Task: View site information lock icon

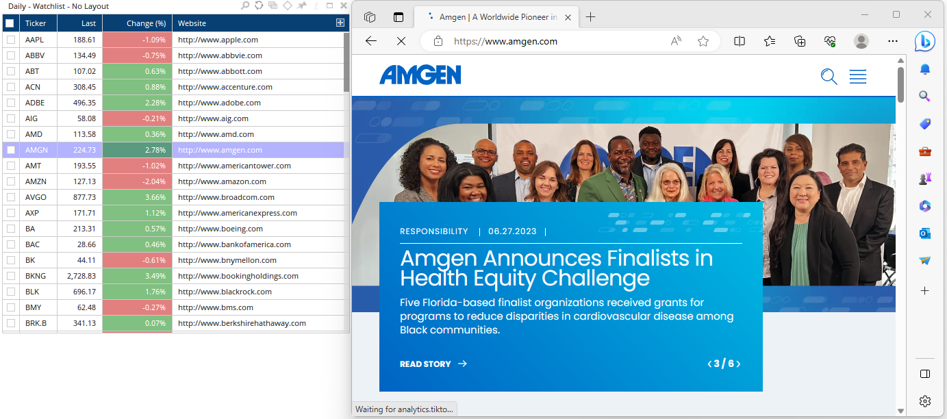Action: pyautogui.click(x=439, y=41)
